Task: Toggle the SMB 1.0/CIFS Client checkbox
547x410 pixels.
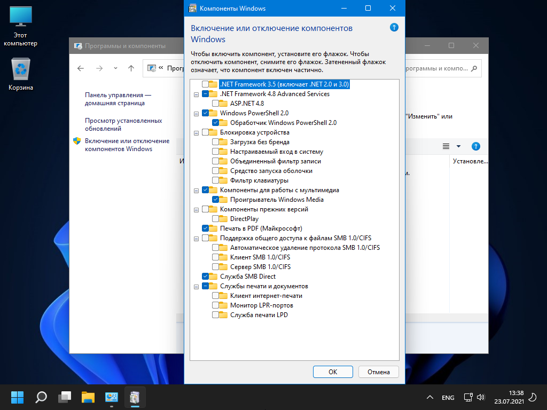Action: coord(216,257)
